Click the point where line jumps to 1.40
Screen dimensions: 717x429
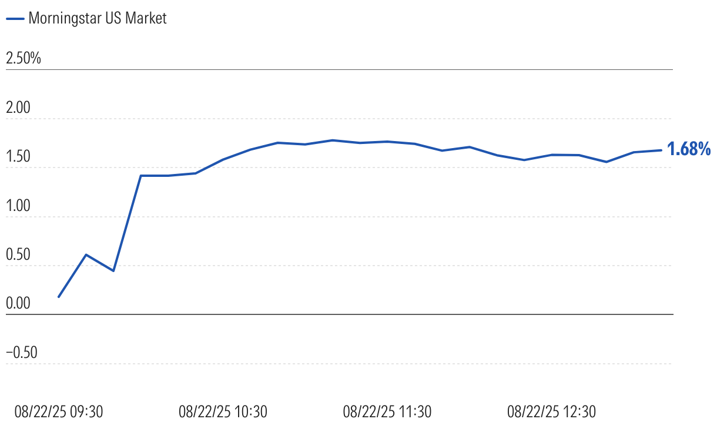[140, 176]
